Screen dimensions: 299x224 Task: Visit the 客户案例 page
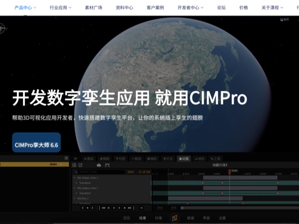click(155, 8)
